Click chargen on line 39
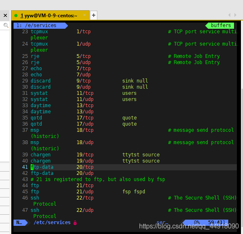Image resolution: width=243 pixels, height=234 pixels. pyautogui.click(x=40, y=155)
